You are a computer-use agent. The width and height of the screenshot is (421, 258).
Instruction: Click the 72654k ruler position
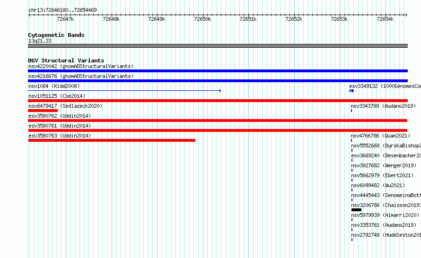point(385,19)
